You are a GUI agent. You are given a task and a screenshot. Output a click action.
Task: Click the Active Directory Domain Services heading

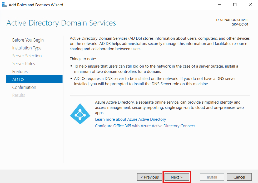coord(61,23)
